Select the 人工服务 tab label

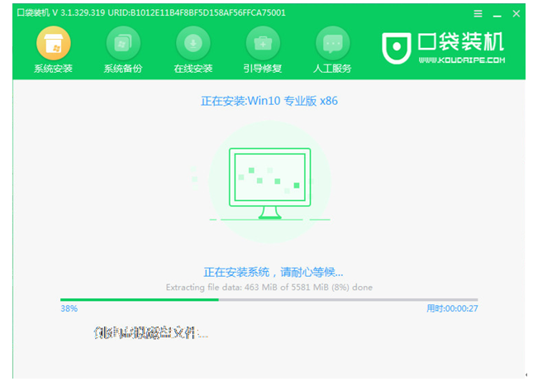point(333,69)
